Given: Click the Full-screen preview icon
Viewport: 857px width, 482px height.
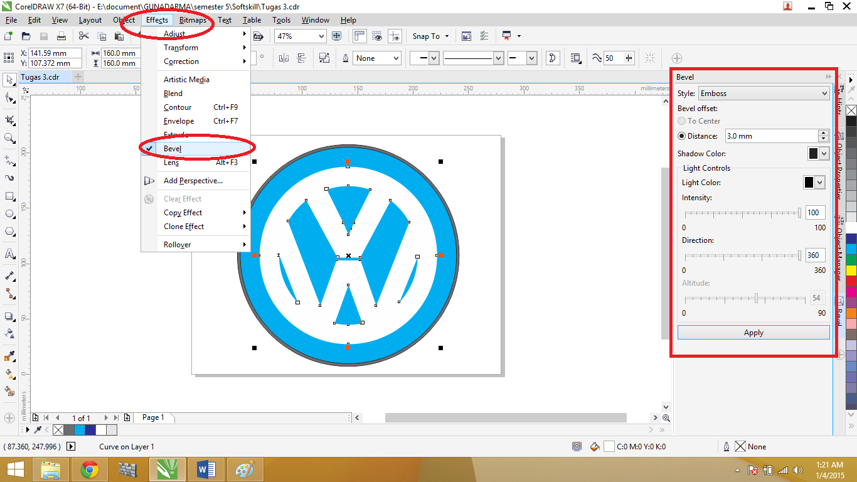Looking at the screenshot, I should coord(337,36).
